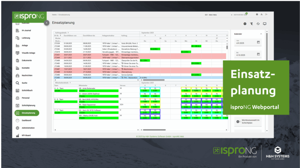The height and width of the screenshot is (168, 300).
Task: Go to Personal in the sidebar
Action: click(x=25, y=98)
